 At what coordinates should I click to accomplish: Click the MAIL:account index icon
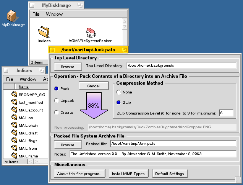tap(14, 110)
